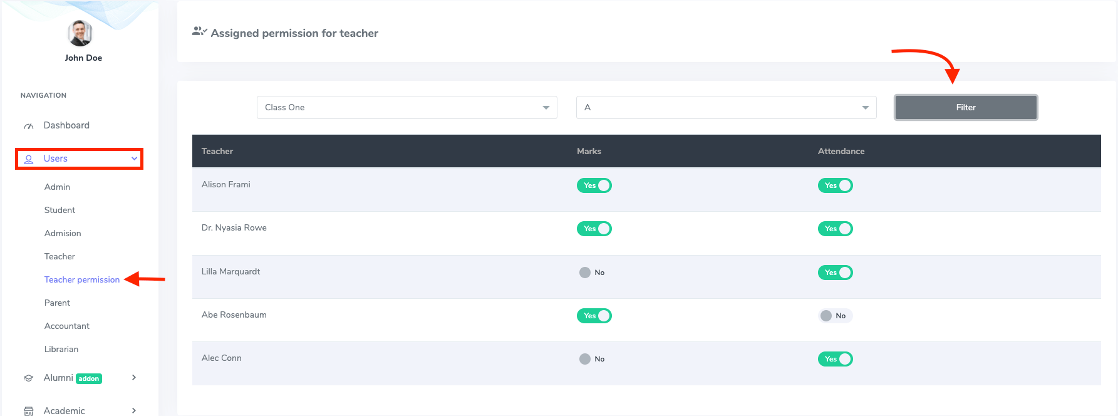
Task: Click the Academic building icon
Action: click(x=29, y=411)
